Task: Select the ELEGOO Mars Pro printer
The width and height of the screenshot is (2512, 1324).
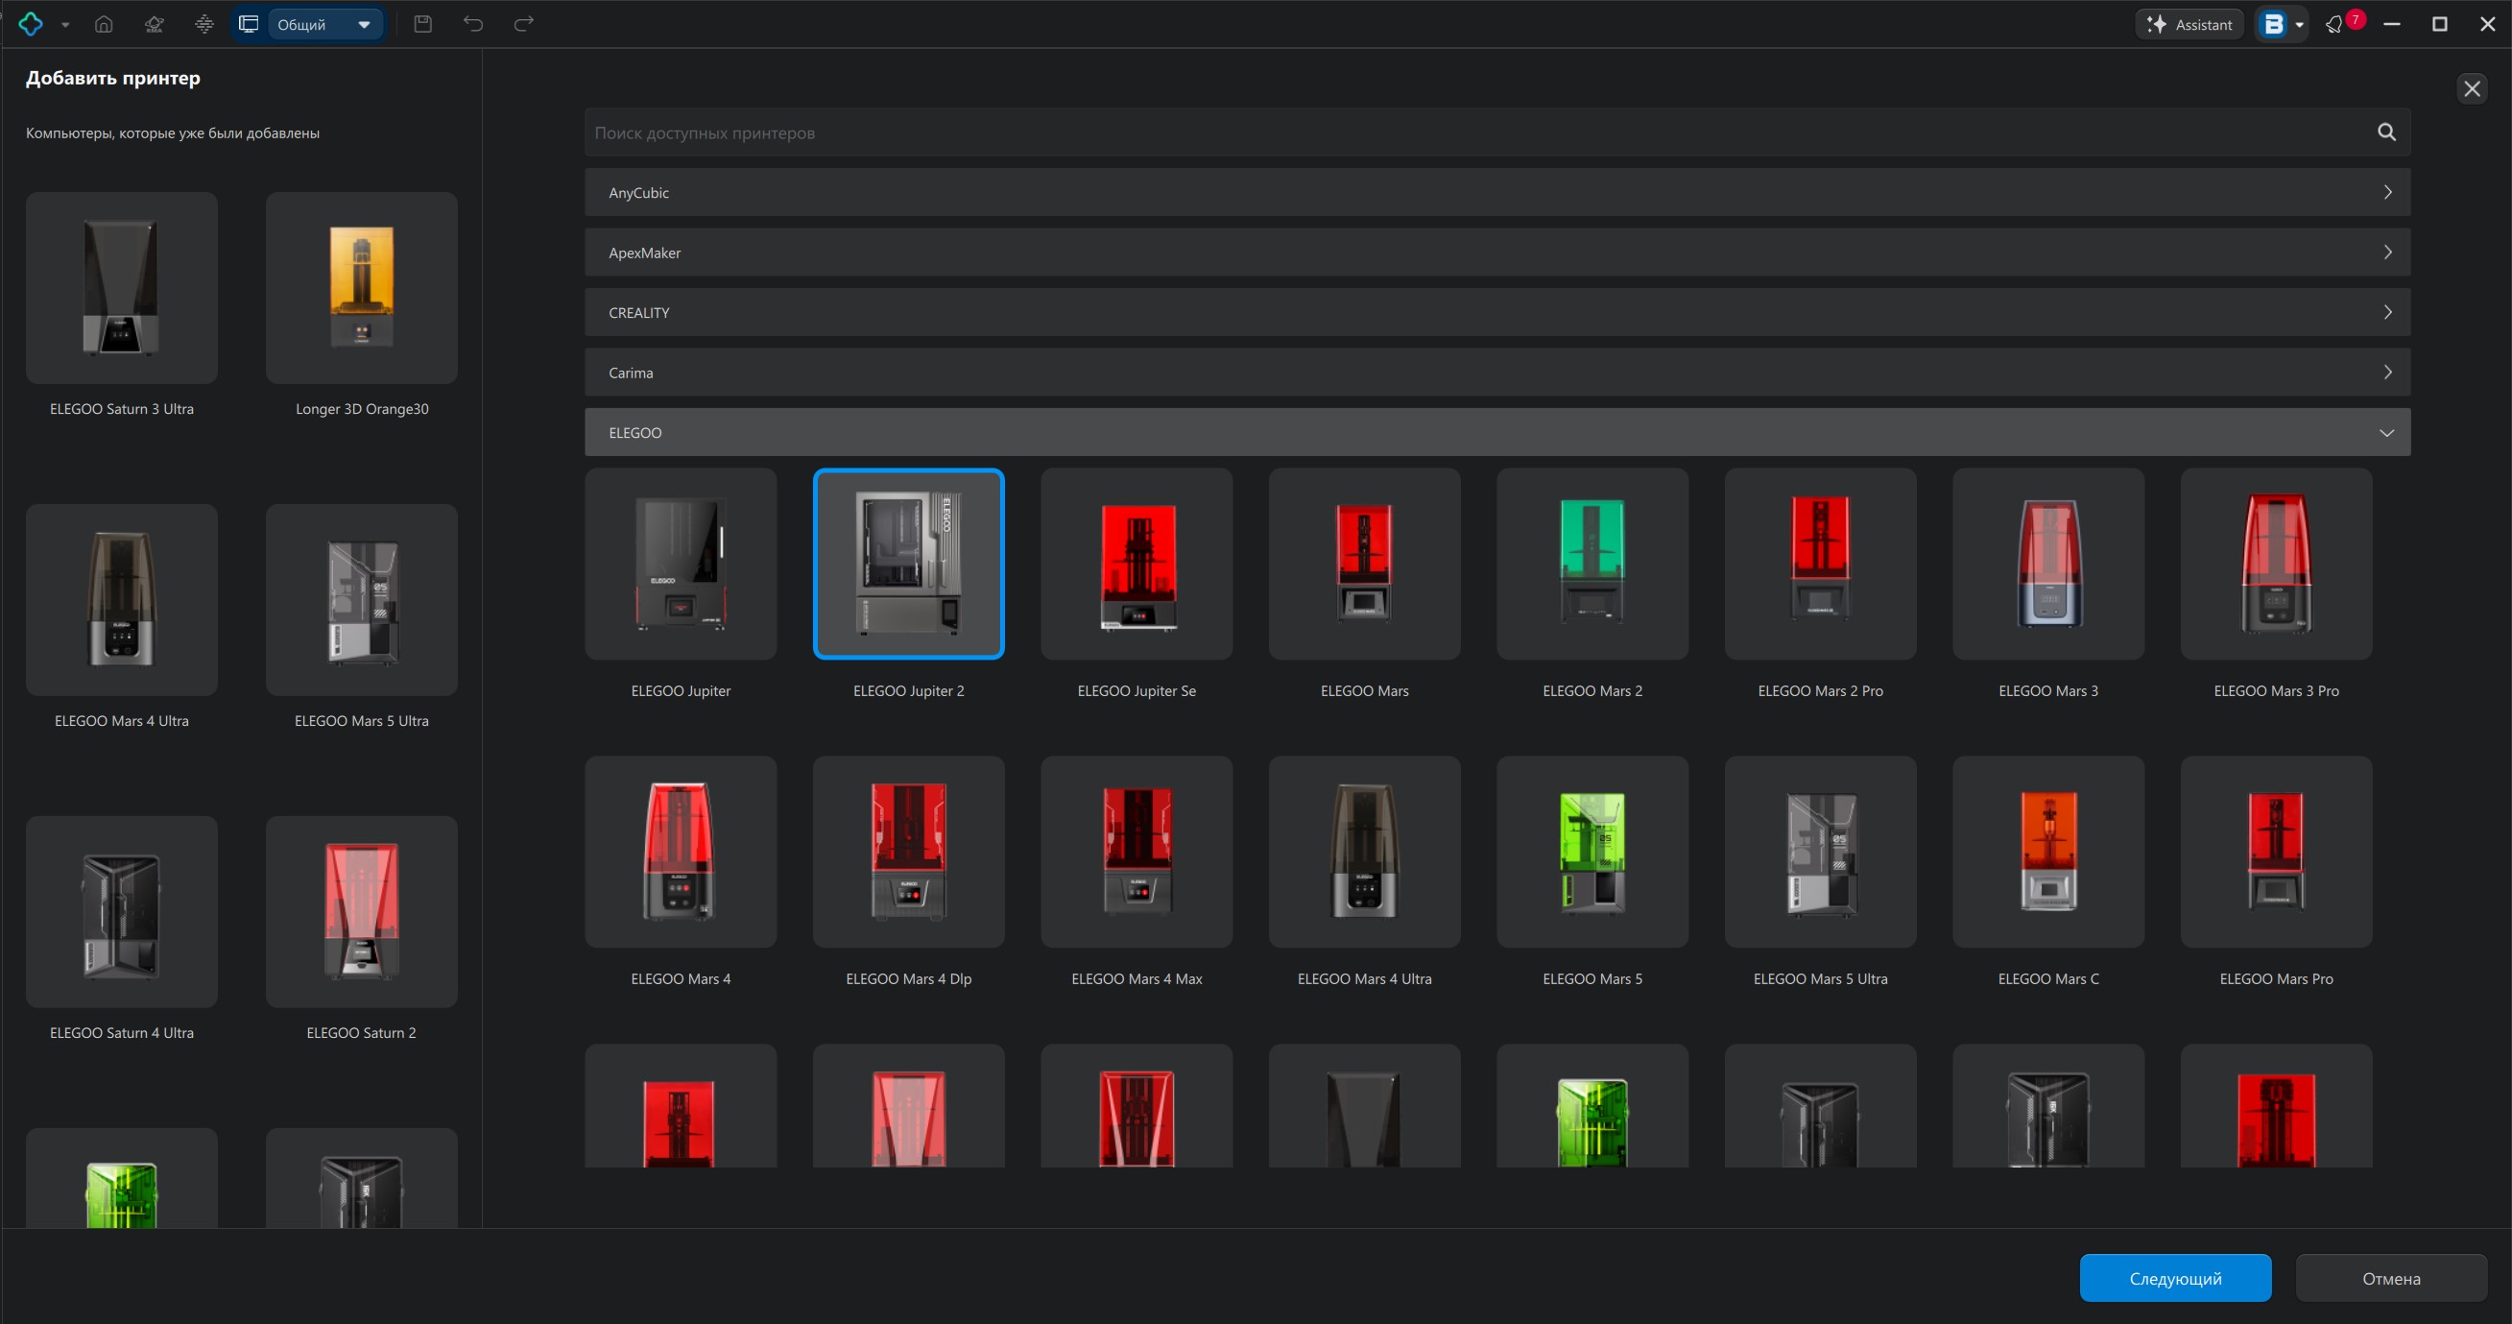Action: (x=2277, y=852)
